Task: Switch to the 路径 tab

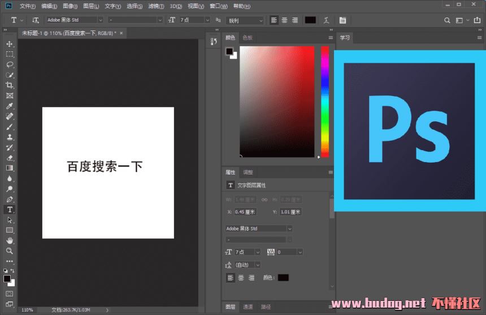Action: tap(266, 307)
